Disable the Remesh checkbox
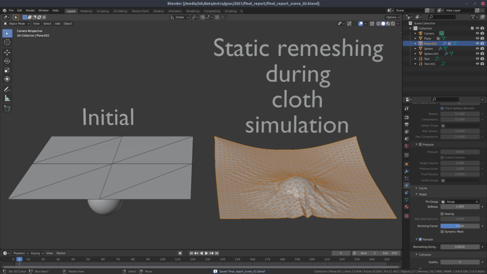Screen dimensions: 487x274 pyautogui.click(x=420, y=239)
